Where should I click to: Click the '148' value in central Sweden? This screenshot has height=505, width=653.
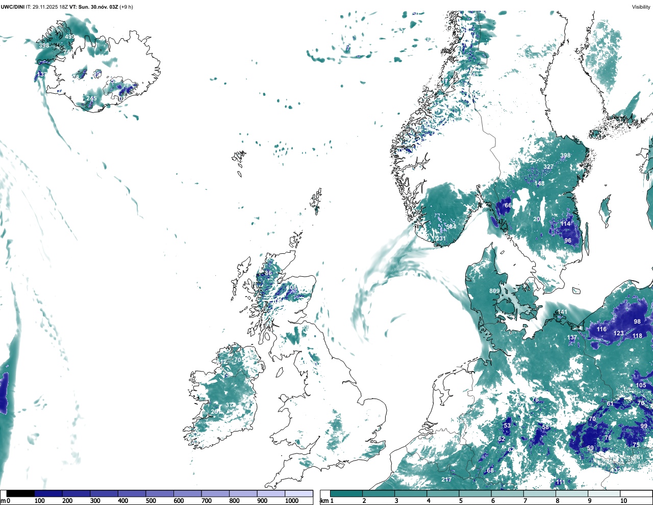pos(539,183)
